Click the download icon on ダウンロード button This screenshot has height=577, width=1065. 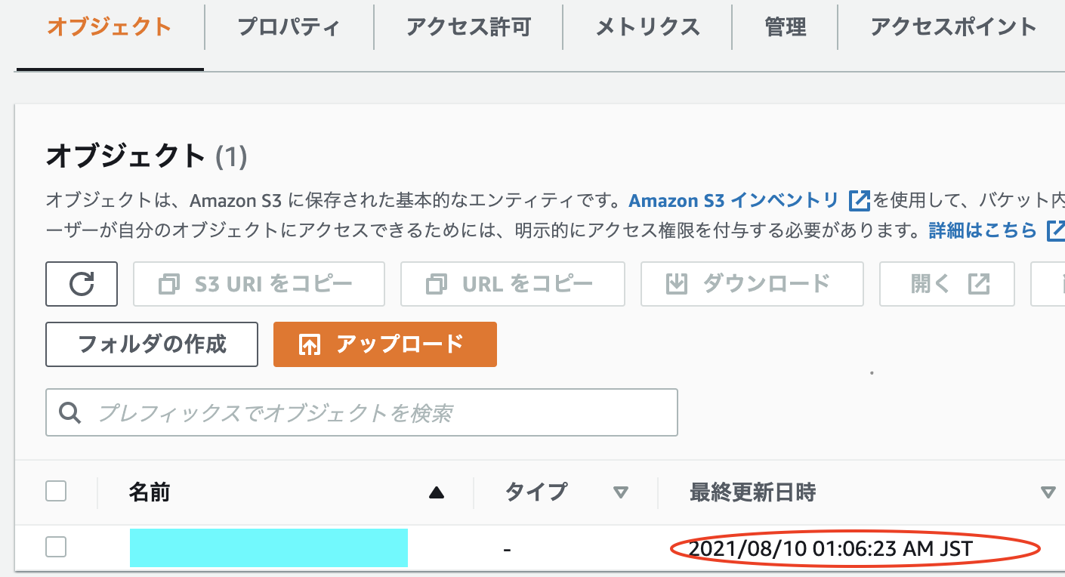coord(678,283)
